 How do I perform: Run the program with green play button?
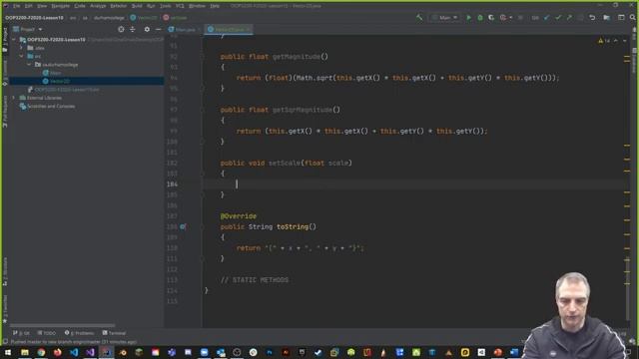pos(468,18)
